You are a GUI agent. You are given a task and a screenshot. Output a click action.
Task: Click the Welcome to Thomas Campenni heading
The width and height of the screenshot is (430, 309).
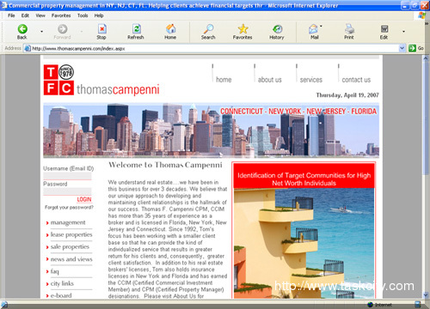click(x=165, y=165)
